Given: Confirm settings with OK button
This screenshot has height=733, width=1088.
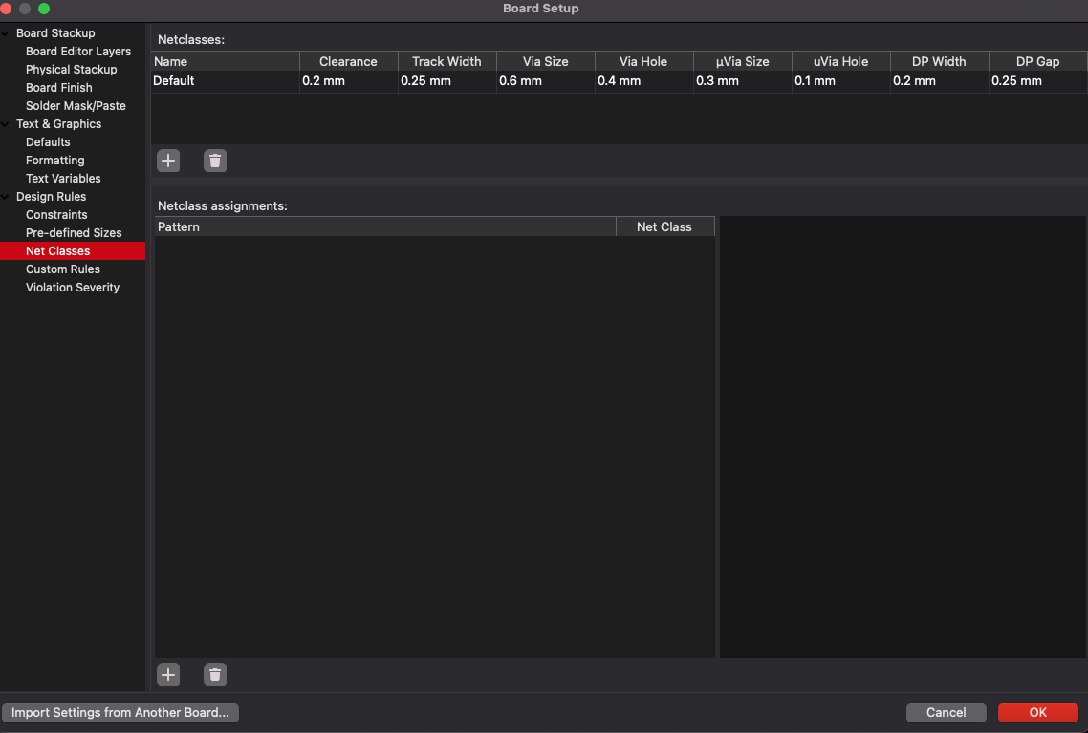Looking at the screenshot, I should click(x=1038, y=713).
